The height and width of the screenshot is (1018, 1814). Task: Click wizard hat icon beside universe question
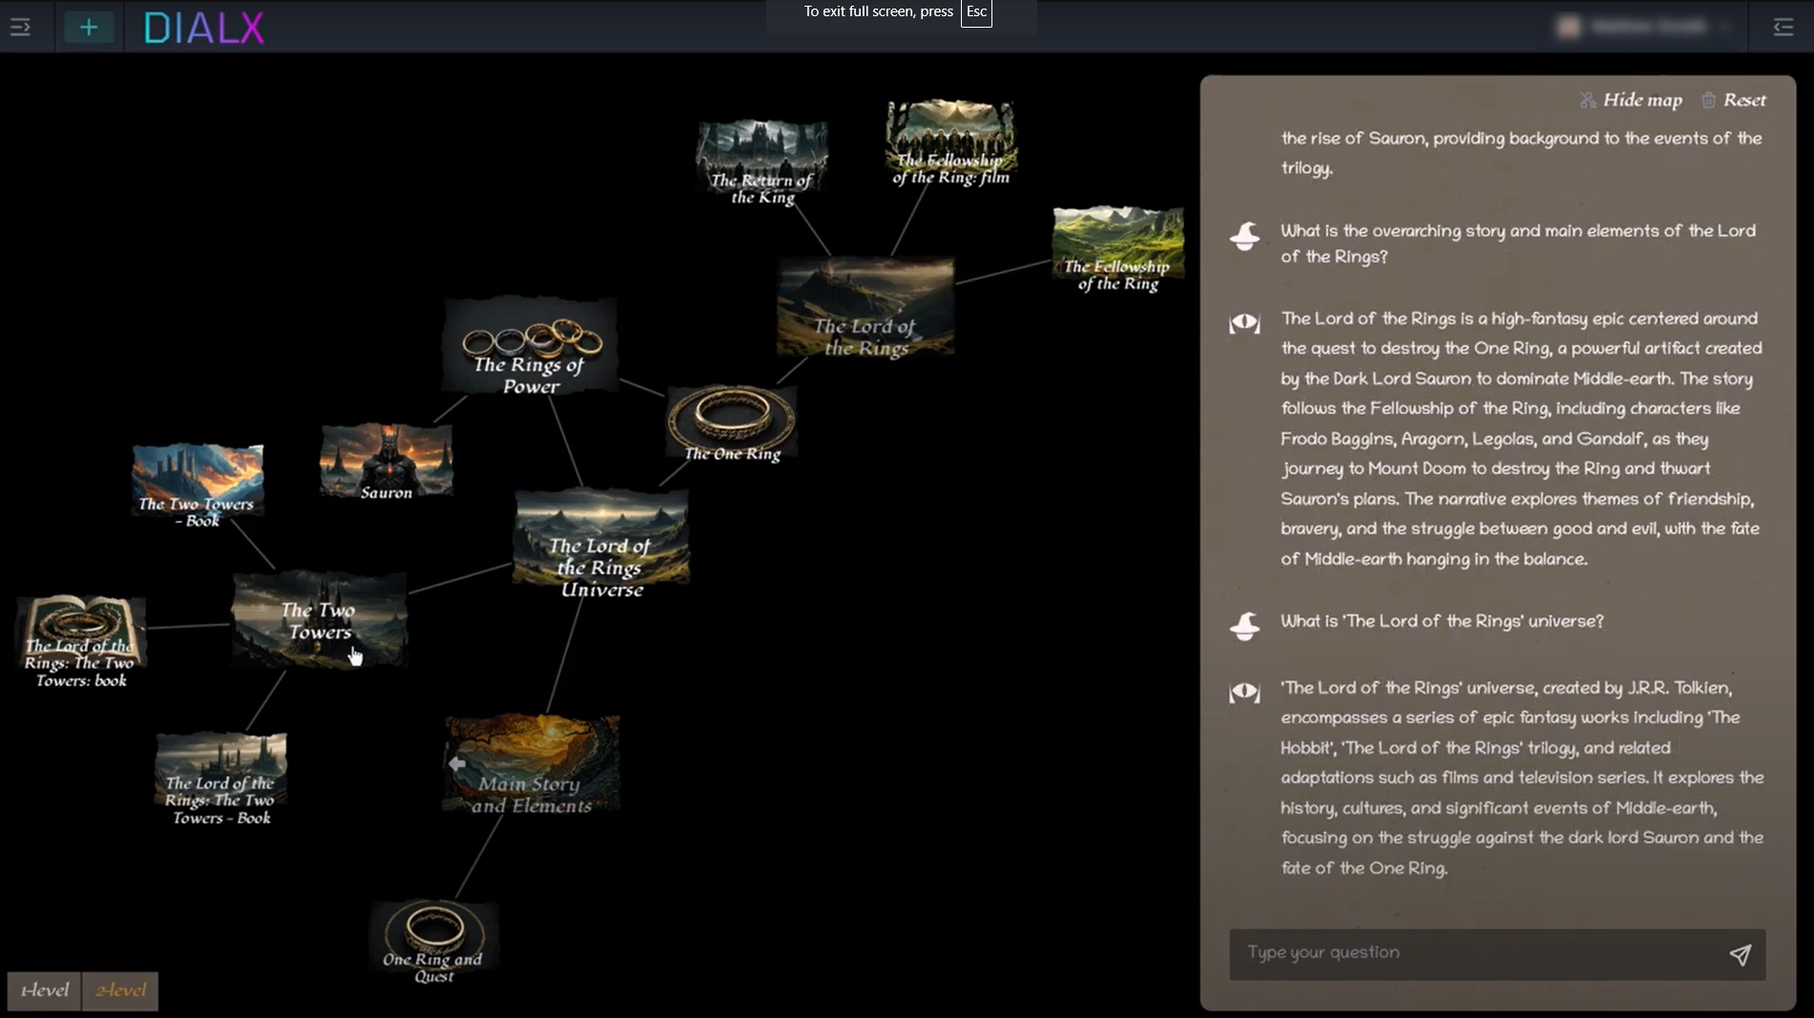pos(1244,626)
